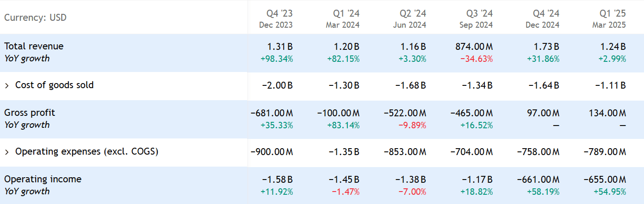
Task: Click Q4 '24 operating income growth +58.19%
Action: tap(543, 192)
